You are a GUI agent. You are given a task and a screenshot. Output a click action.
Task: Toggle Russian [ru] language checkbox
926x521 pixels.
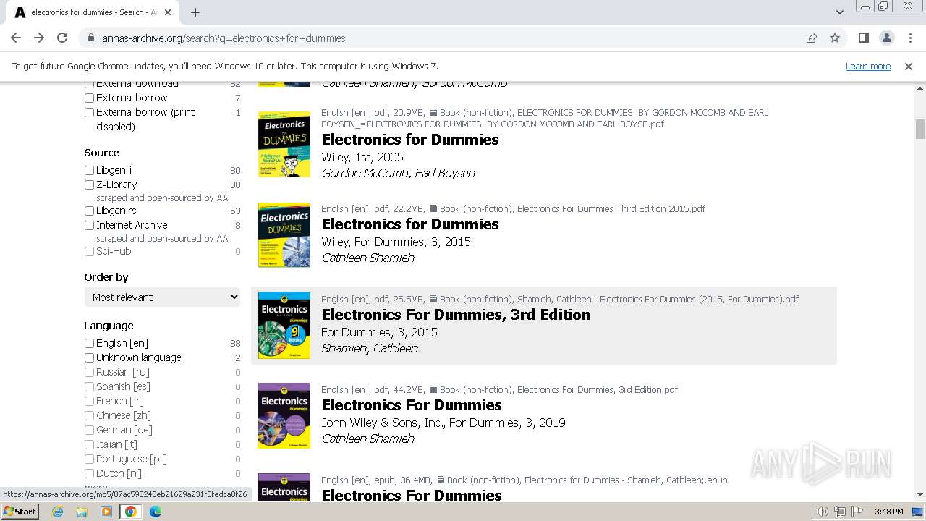(x=89, y=372)
